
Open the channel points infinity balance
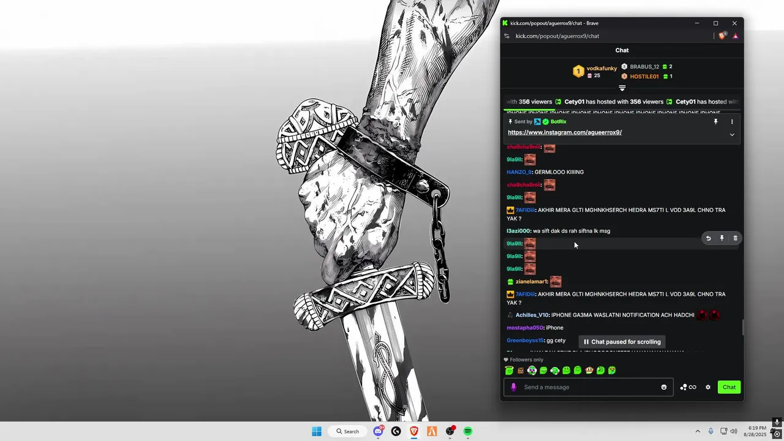tap(688, 387)
